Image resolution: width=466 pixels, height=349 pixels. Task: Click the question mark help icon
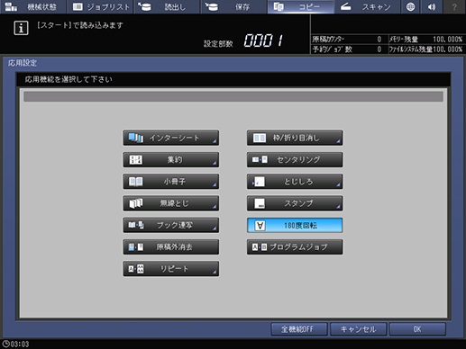click(x=454, y=6)
